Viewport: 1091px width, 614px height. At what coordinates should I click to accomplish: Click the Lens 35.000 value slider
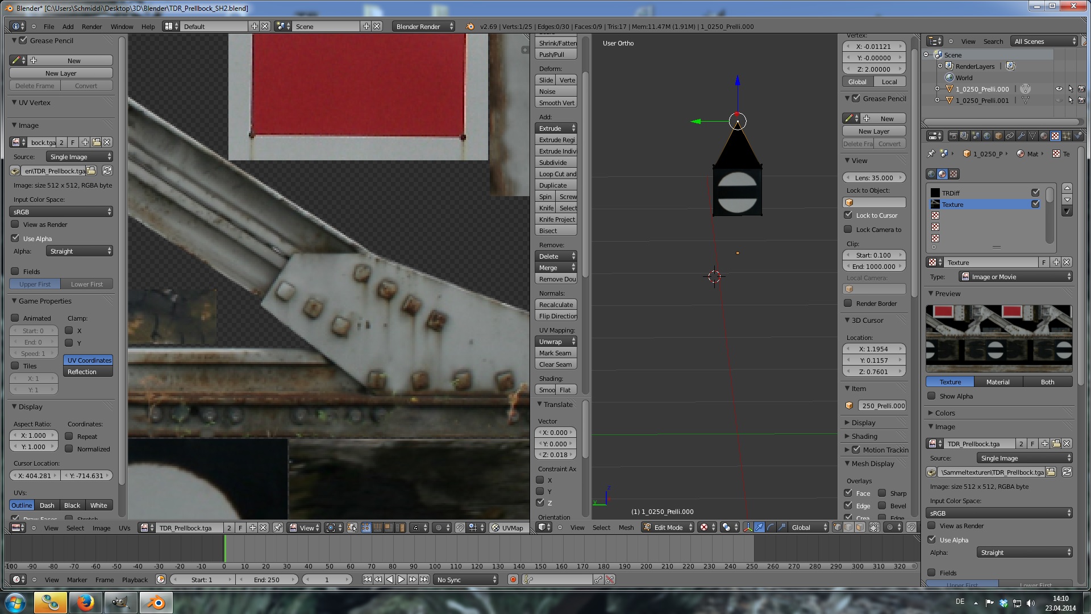(874, 177)
